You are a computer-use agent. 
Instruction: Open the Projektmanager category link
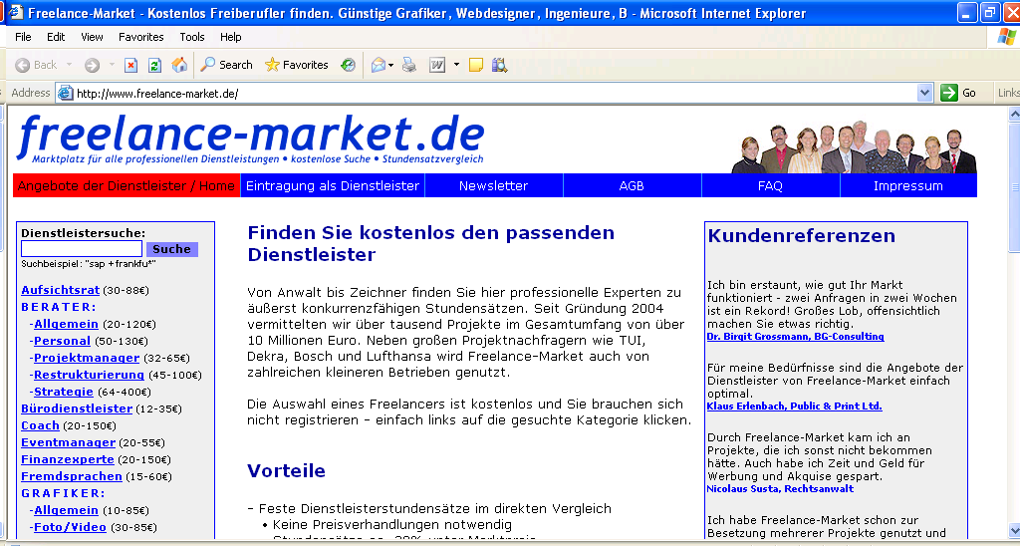coord(87,358)
